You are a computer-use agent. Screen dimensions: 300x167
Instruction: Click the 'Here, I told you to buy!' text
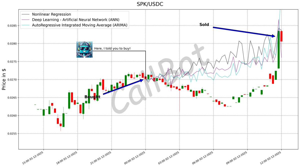click(x=112, y=48)
